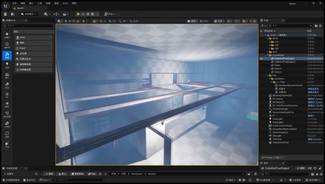Image resolution: width=325 pixels, height=184 pixels.
Task: Open the Tools menu
Action: point(40,3)
